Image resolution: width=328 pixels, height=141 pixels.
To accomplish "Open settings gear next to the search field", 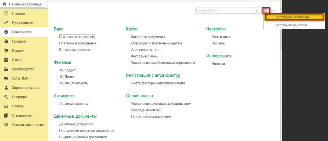I will [x=265, y=10].
